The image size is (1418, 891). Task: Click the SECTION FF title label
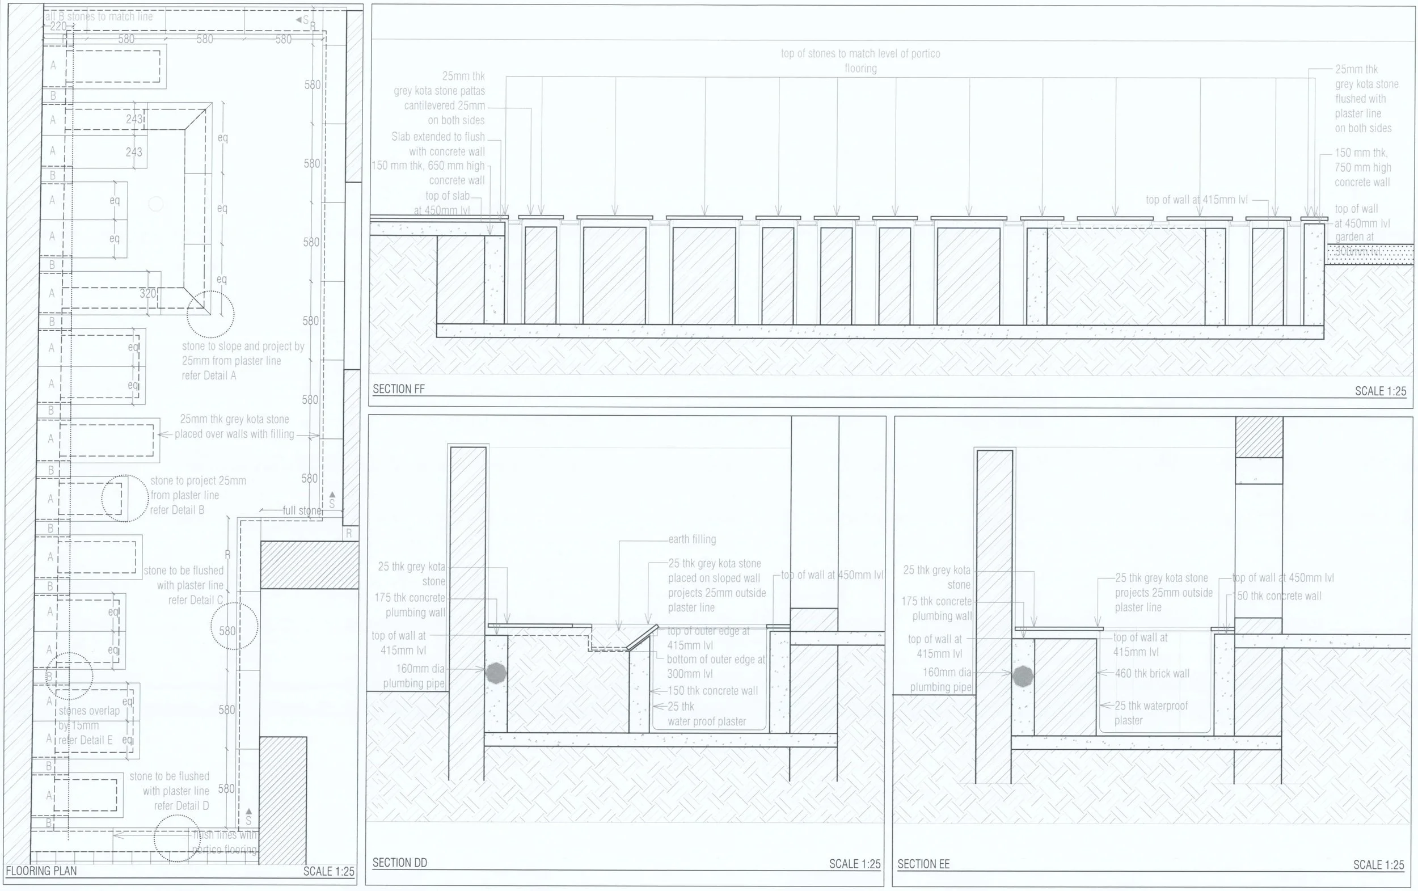398,389
